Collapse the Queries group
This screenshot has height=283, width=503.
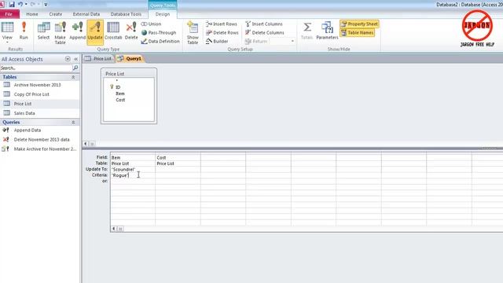pyautogui.click(x=73, y=123)
